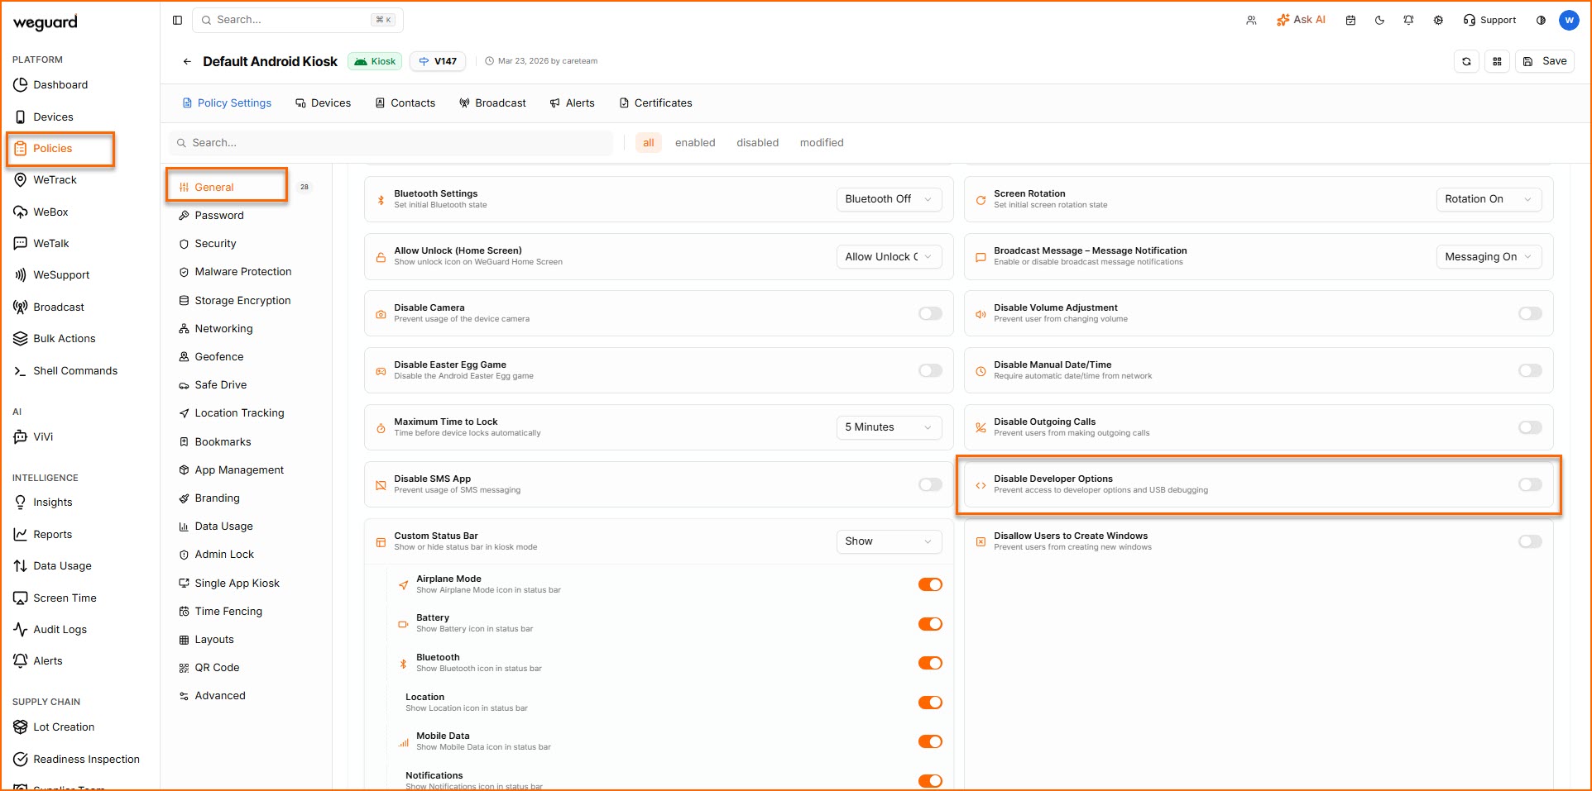Image resolution: width=1592 pixels, height=791 pixels.
Task: Select the App Management settings category
Action: pyautogui.click(x=238, y=470)
